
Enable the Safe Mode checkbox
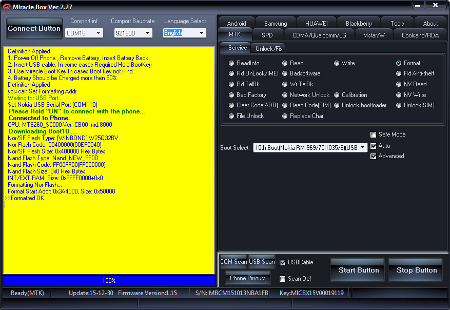[x=374, y=134]
